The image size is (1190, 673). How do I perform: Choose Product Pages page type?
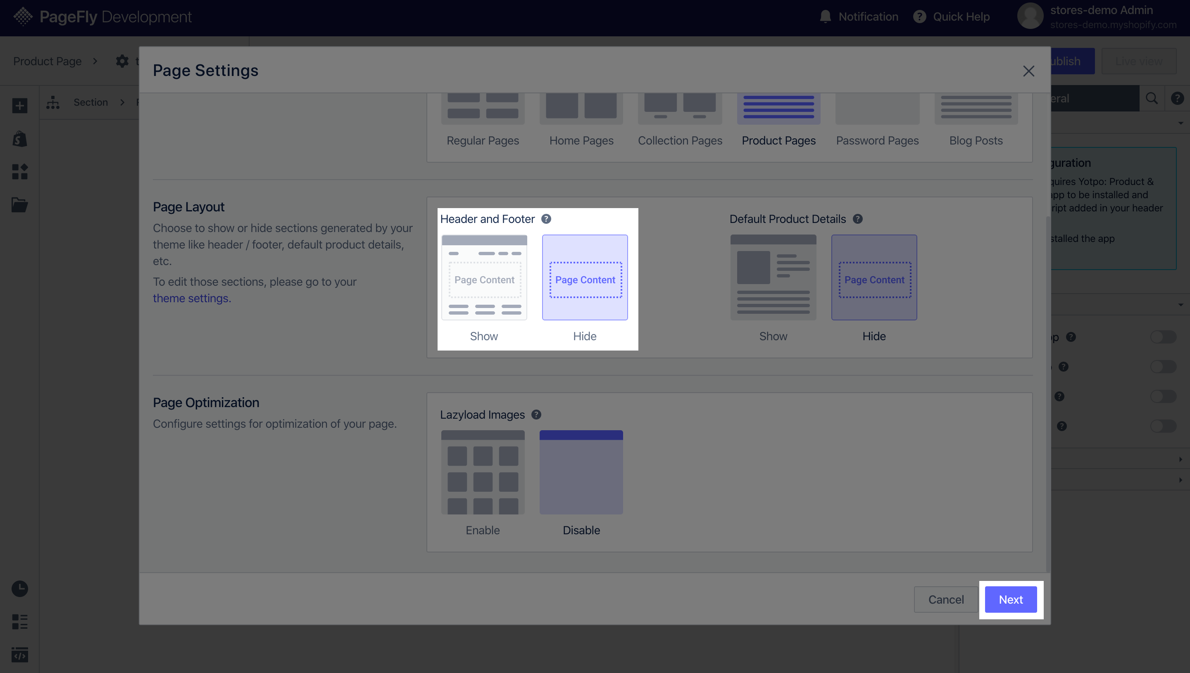(x=779, y=120)
